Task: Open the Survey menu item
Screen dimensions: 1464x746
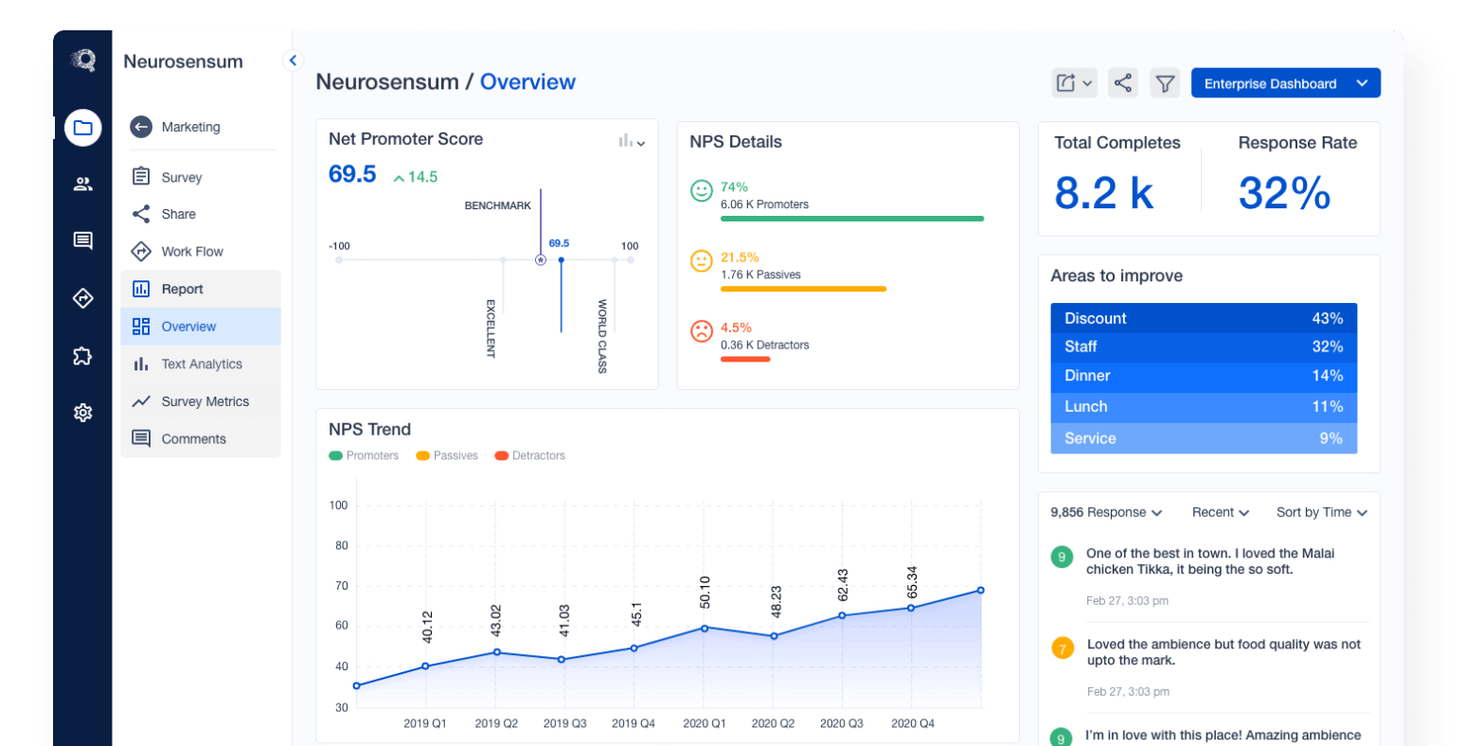Action: (201, 177)
